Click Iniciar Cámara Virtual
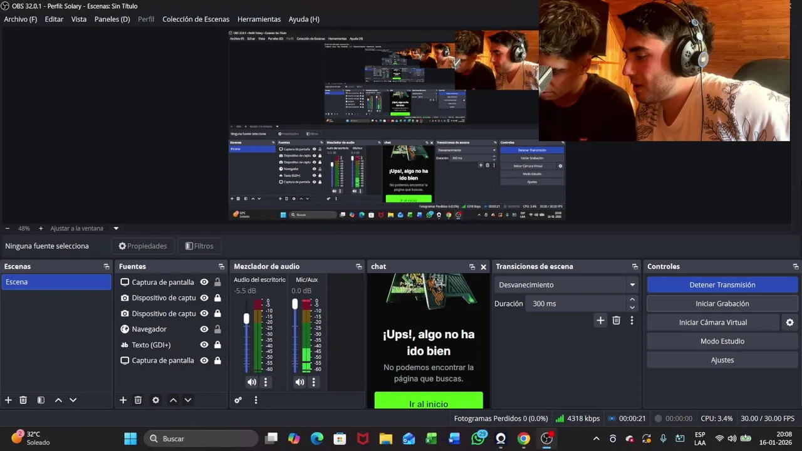 713,323
